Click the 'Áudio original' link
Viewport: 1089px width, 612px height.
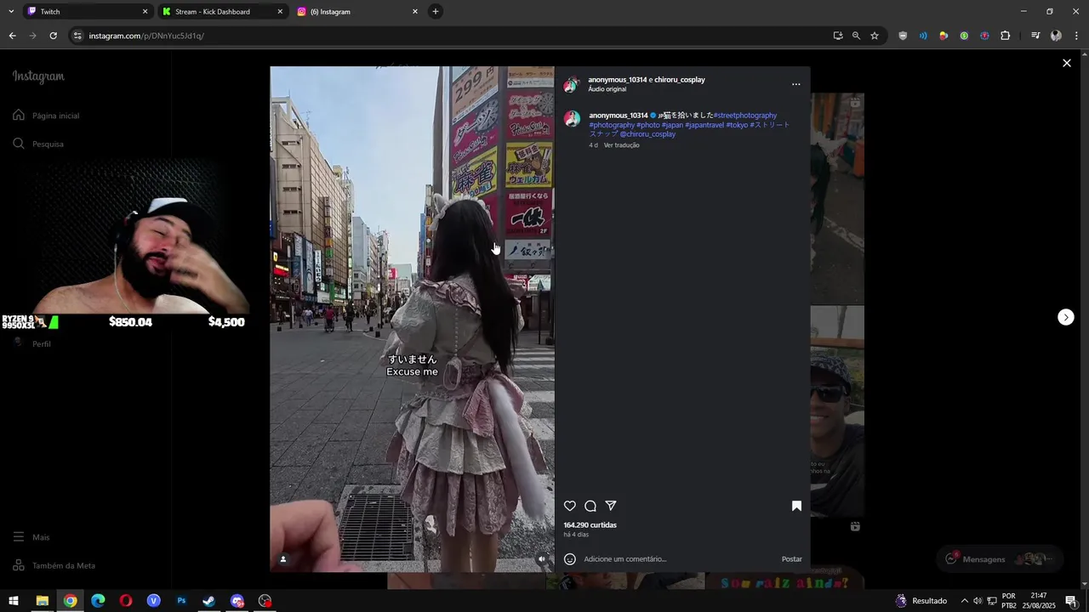pyautogui.click(x=607, y=88)
